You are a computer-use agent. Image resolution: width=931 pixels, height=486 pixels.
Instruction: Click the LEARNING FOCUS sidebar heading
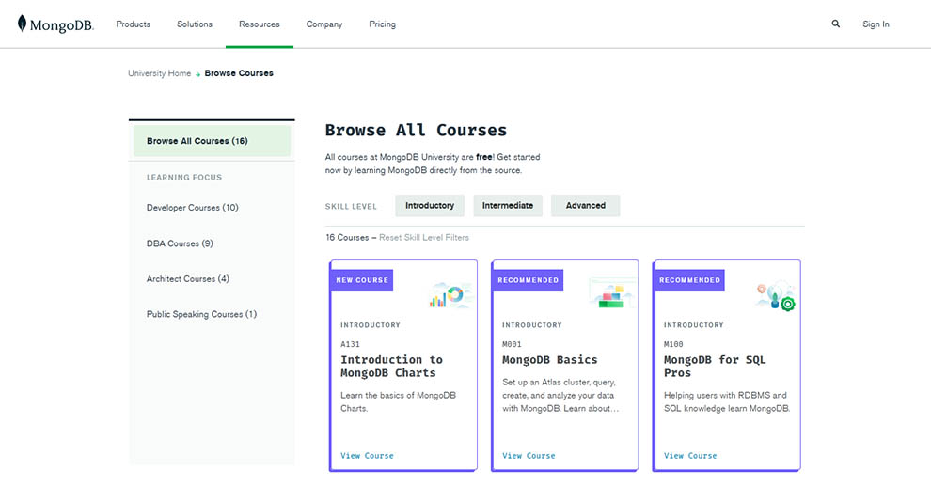point(184,178)
